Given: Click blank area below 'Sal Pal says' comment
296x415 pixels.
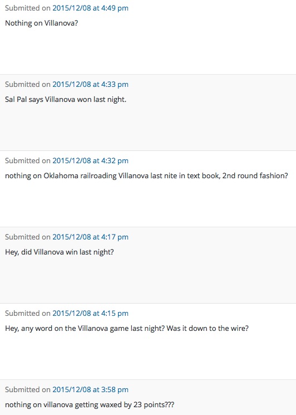Looking at the screenshot, I should click(148, 127).
